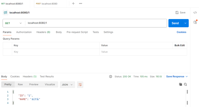Click the request title localhost:8080/1
Image resolution: width=199 pixels, height=107 pixels.
tap(19, 13)
